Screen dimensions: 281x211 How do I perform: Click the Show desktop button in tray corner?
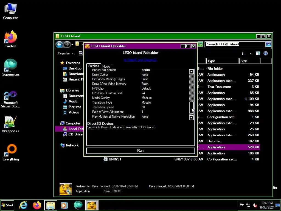278,205
